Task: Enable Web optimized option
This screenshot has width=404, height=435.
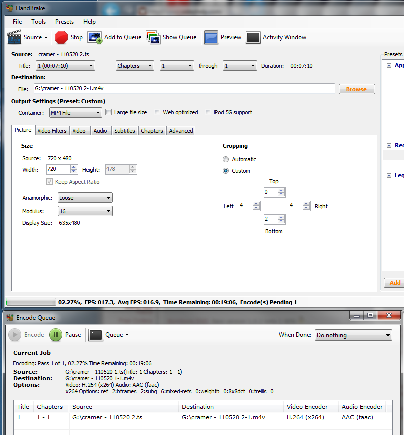Action: coord(157,112)
